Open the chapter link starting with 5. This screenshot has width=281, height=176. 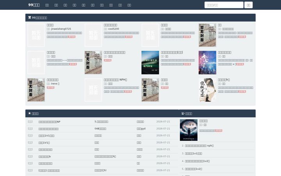point(101,122)
